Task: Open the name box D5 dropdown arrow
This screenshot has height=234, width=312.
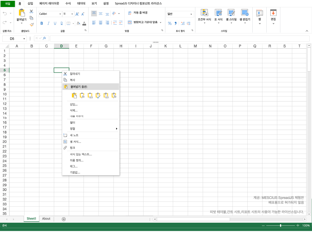Action: (x=24, y=39)
